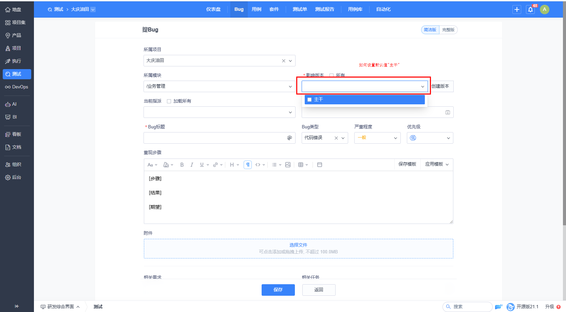566x312 pixels.
Task: Check the 主干 version option
Action: [x=309, y=100]
